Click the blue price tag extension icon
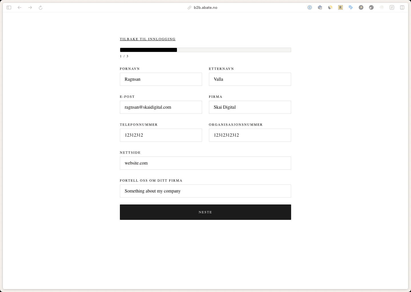 (351, 8)
